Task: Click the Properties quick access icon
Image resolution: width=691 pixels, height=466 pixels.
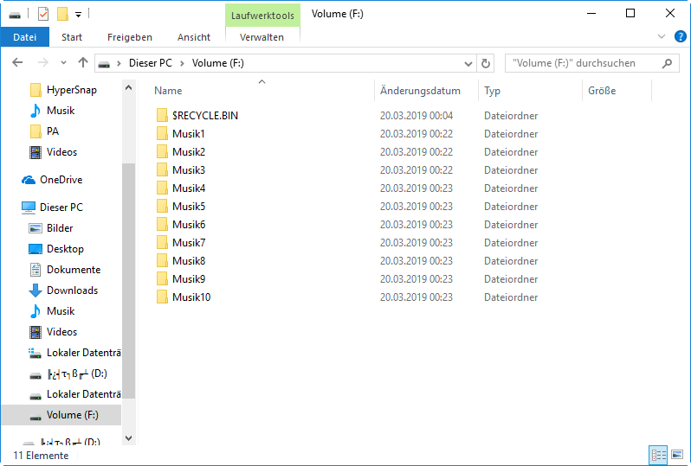Action: click(x=43, y=14)
